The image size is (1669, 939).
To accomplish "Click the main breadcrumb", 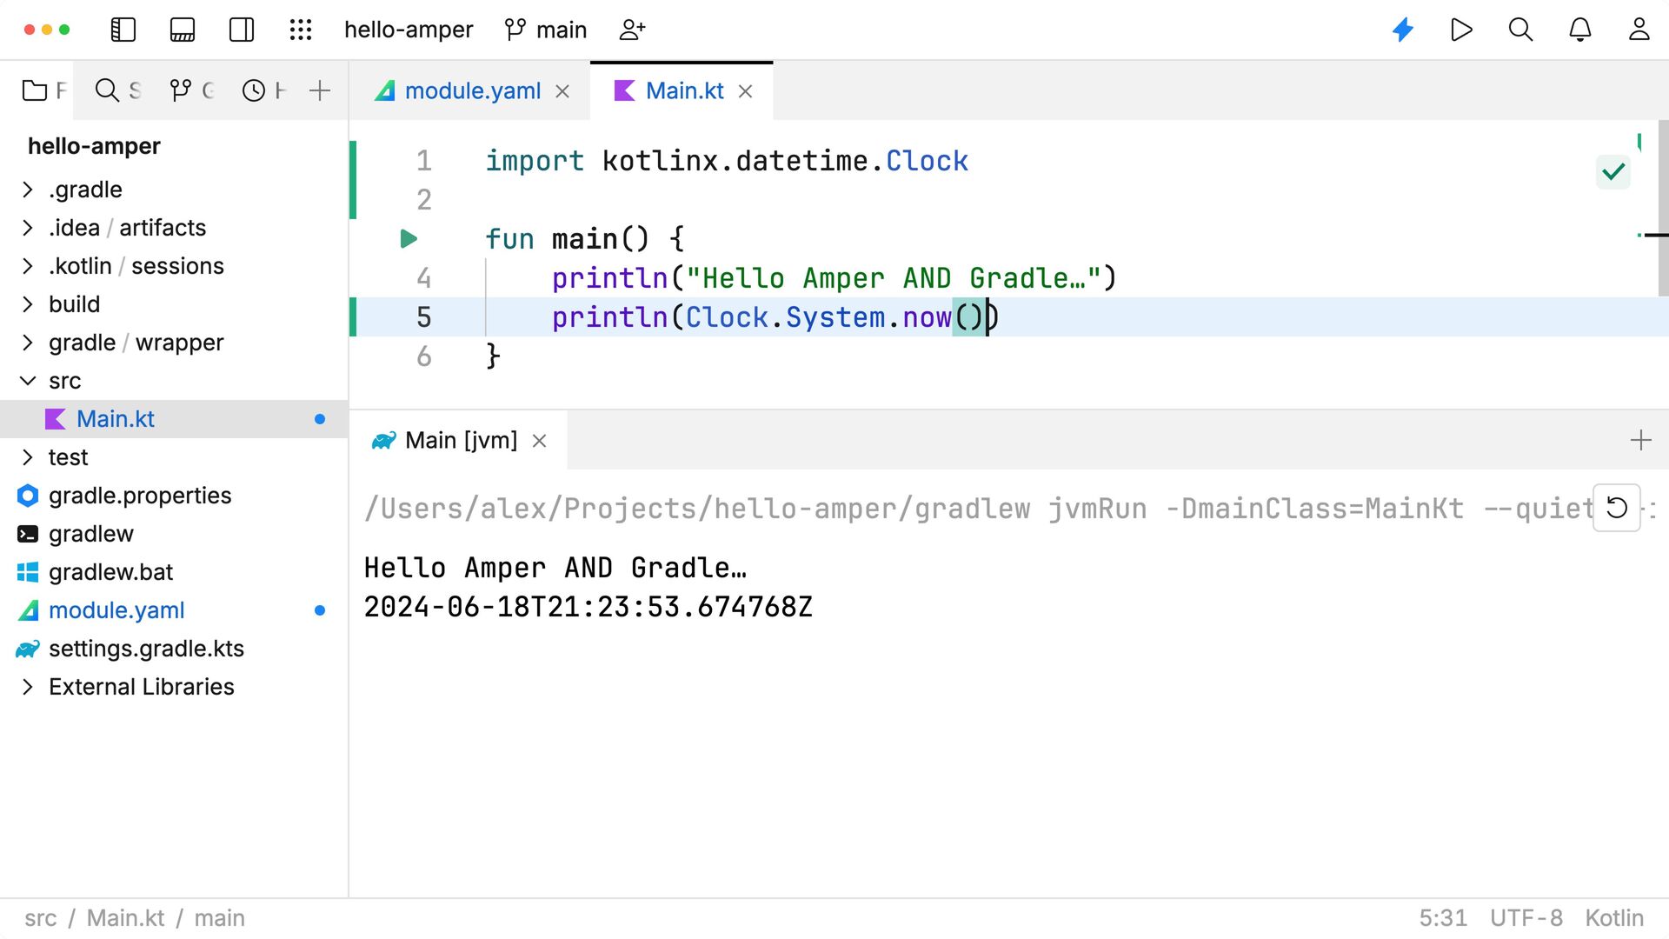I will (219, 918).
